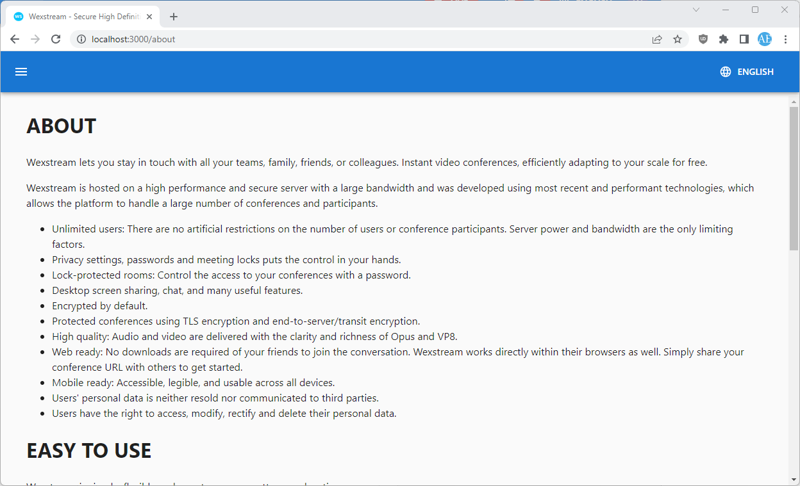Click the scrollbar up arrow
The image size is (800, 486).
pos(794,102)
